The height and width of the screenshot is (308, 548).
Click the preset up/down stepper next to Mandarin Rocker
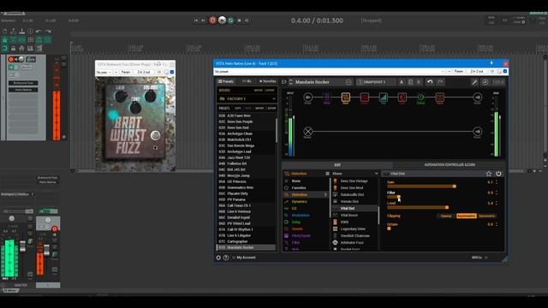click(x=291, y=82)
